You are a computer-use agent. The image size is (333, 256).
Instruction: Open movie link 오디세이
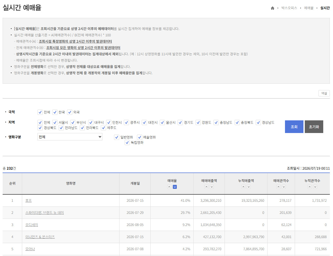[x=32, y=225]
